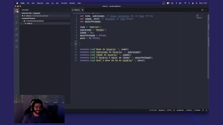Collapse the Open Editors section
This screenshot has height=125, width=223.
(x=26, y=13)
